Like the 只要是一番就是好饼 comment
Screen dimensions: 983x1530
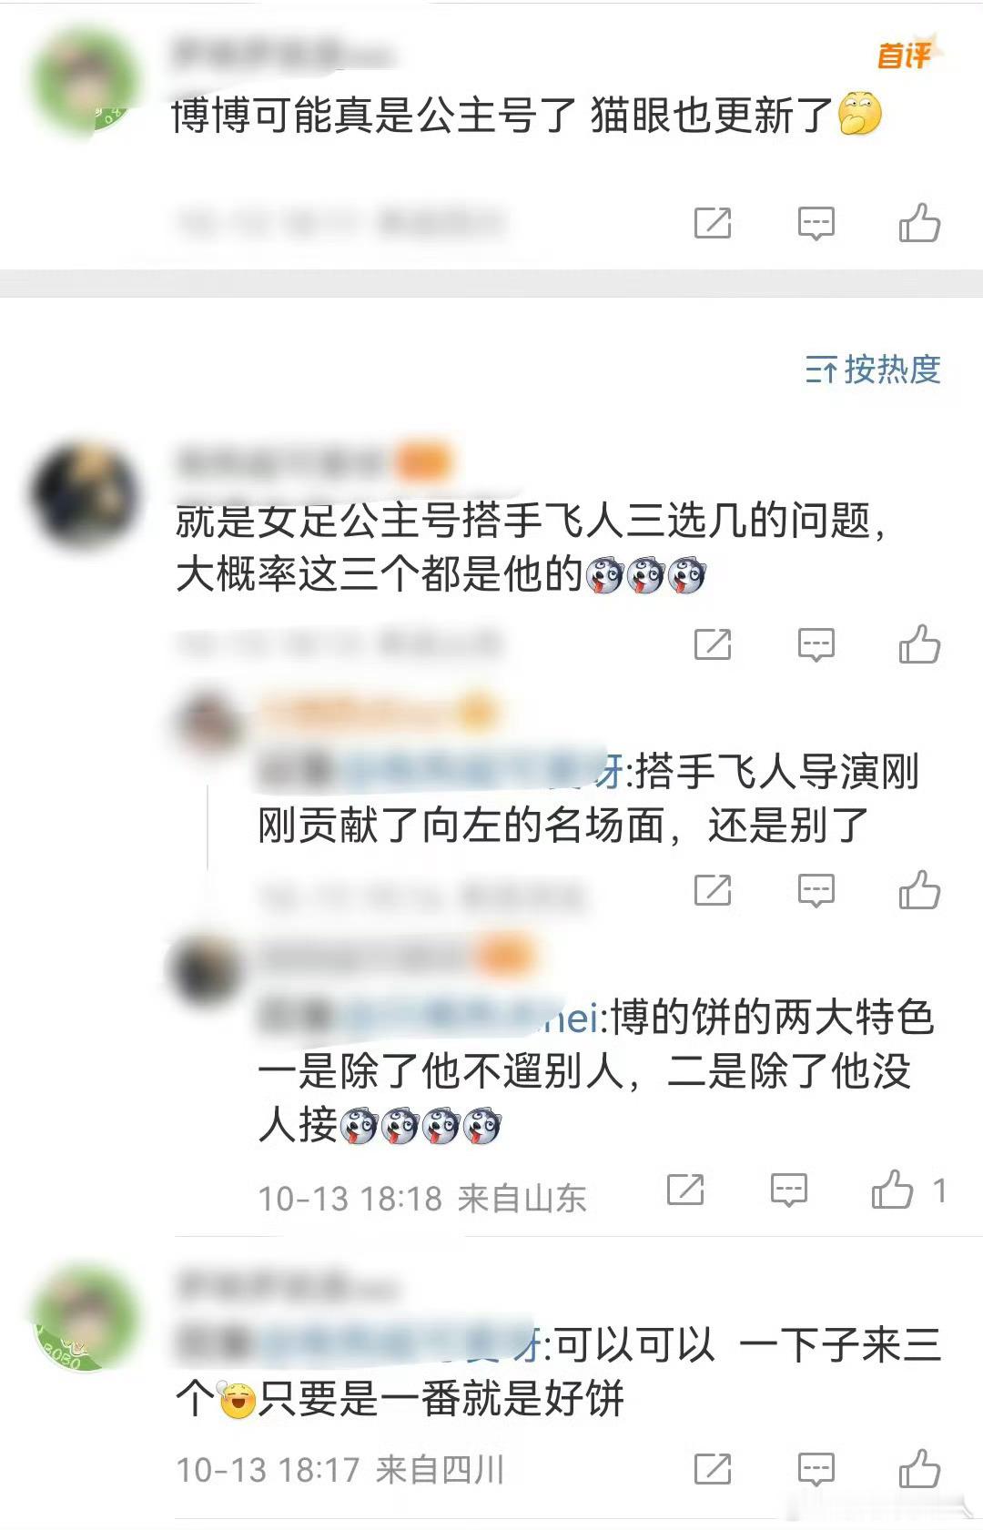pyautogui.click(x=919, y=1468)
